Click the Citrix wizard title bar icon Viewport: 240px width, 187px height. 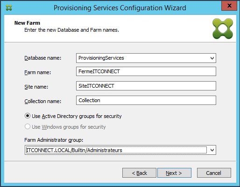tap(9, 7)
